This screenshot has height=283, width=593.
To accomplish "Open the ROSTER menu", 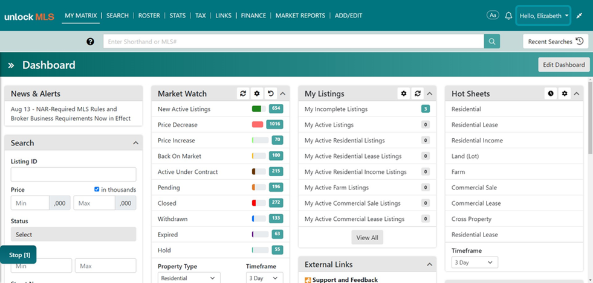I will [149, 16].
